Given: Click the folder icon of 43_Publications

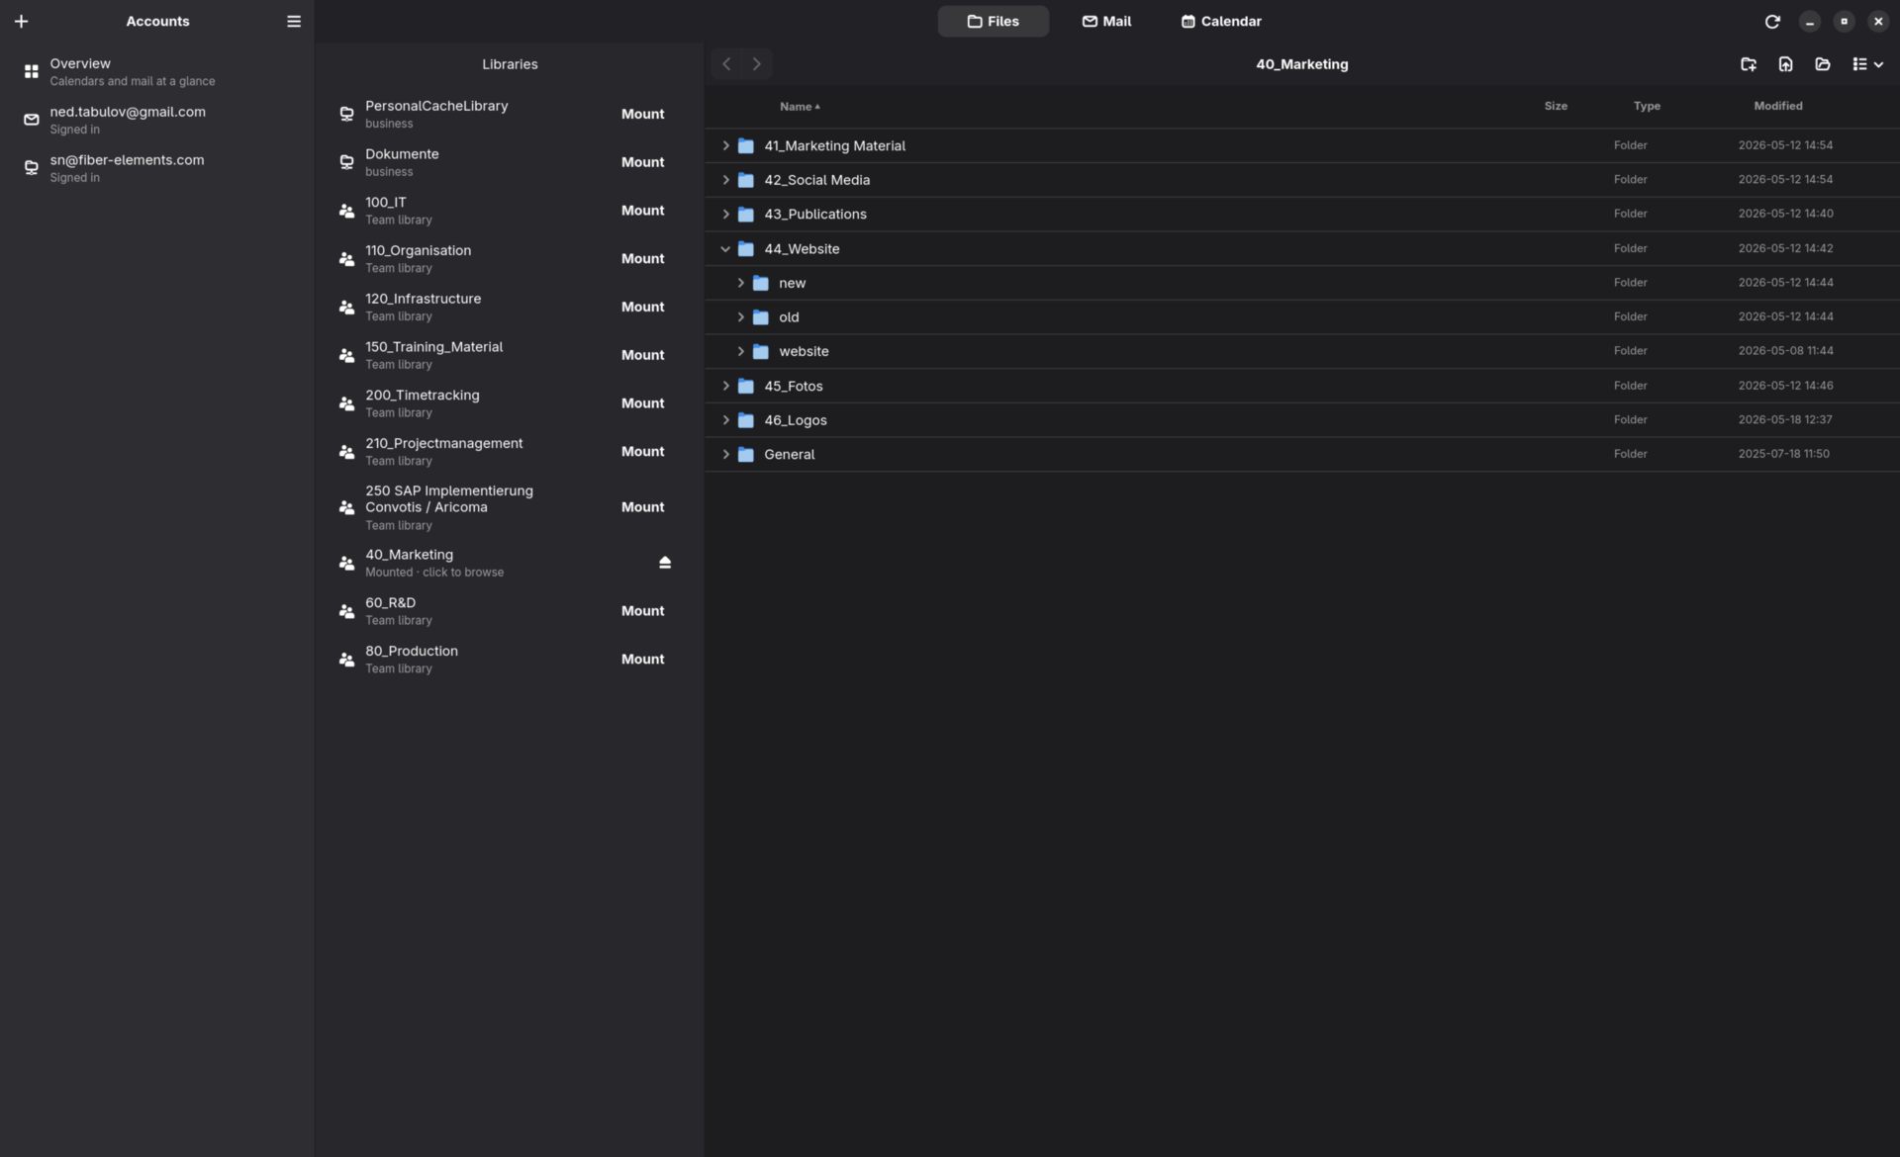Looking at the screenshot, I should tap(746, 215).
